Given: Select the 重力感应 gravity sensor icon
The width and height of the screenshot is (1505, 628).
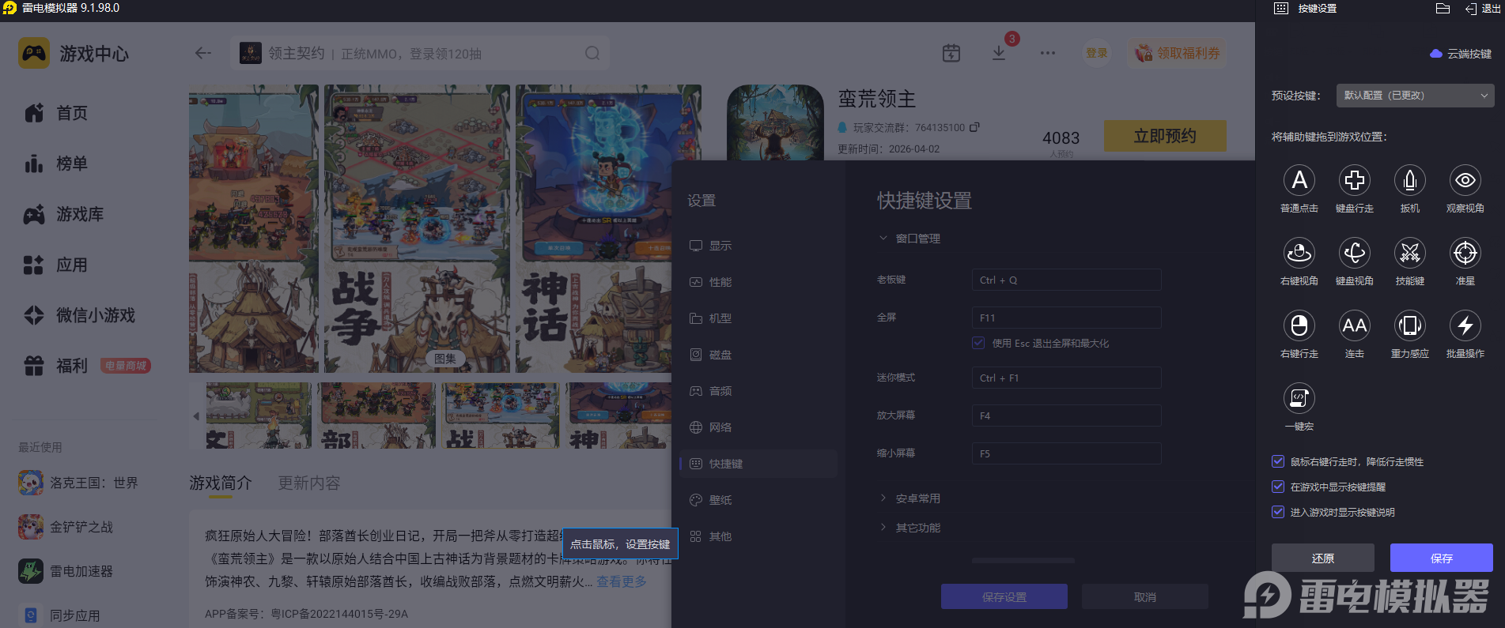Looking at the screenshot, I should [1409, 325].
